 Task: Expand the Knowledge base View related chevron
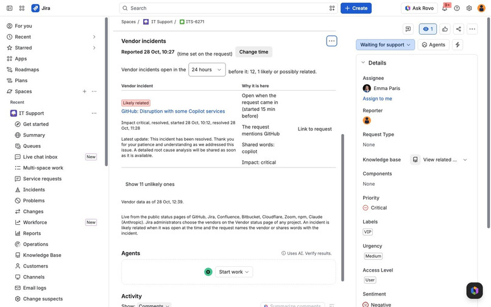[465, 160]
